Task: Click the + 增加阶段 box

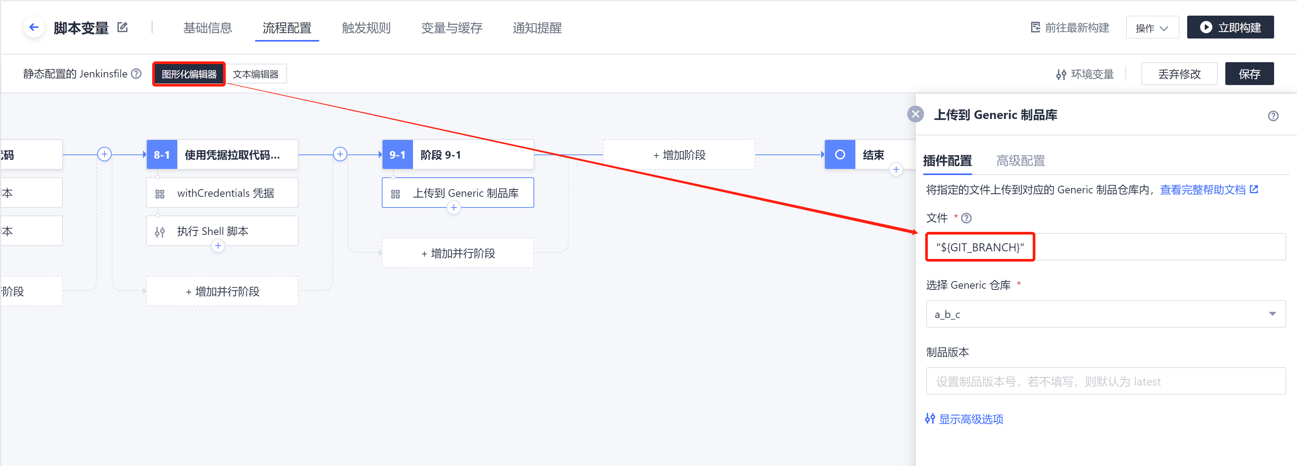Action: 679,154
